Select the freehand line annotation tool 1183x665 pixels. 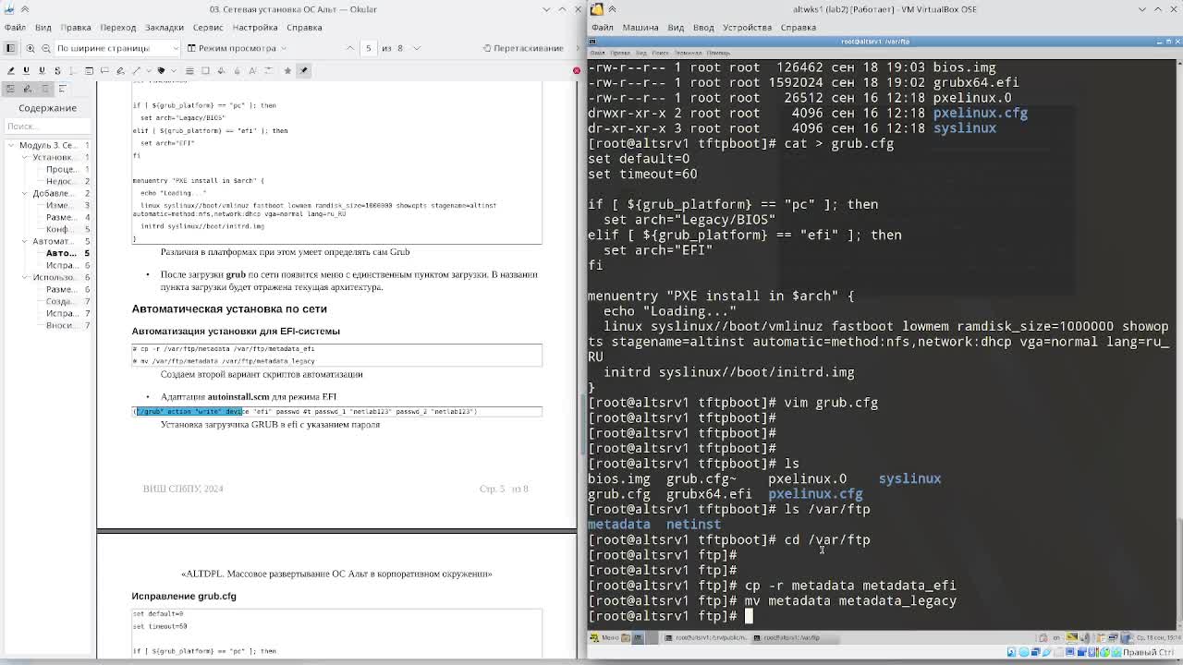pyautogui.click(x=120, y=70)
